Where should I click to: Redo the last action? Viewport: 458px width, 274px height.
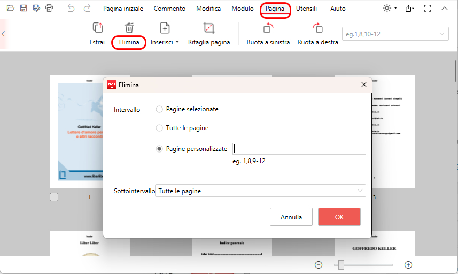[x=87, y=8]
